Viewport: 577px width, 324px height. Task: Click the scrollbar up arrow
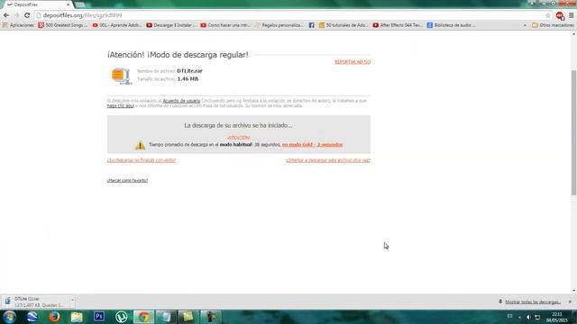[x=573, y=34]
